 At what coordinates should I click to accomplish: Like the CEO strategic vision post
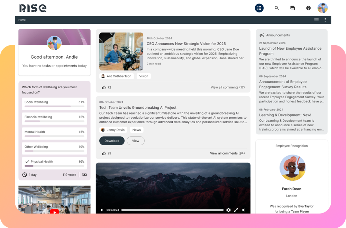point(104,87)
